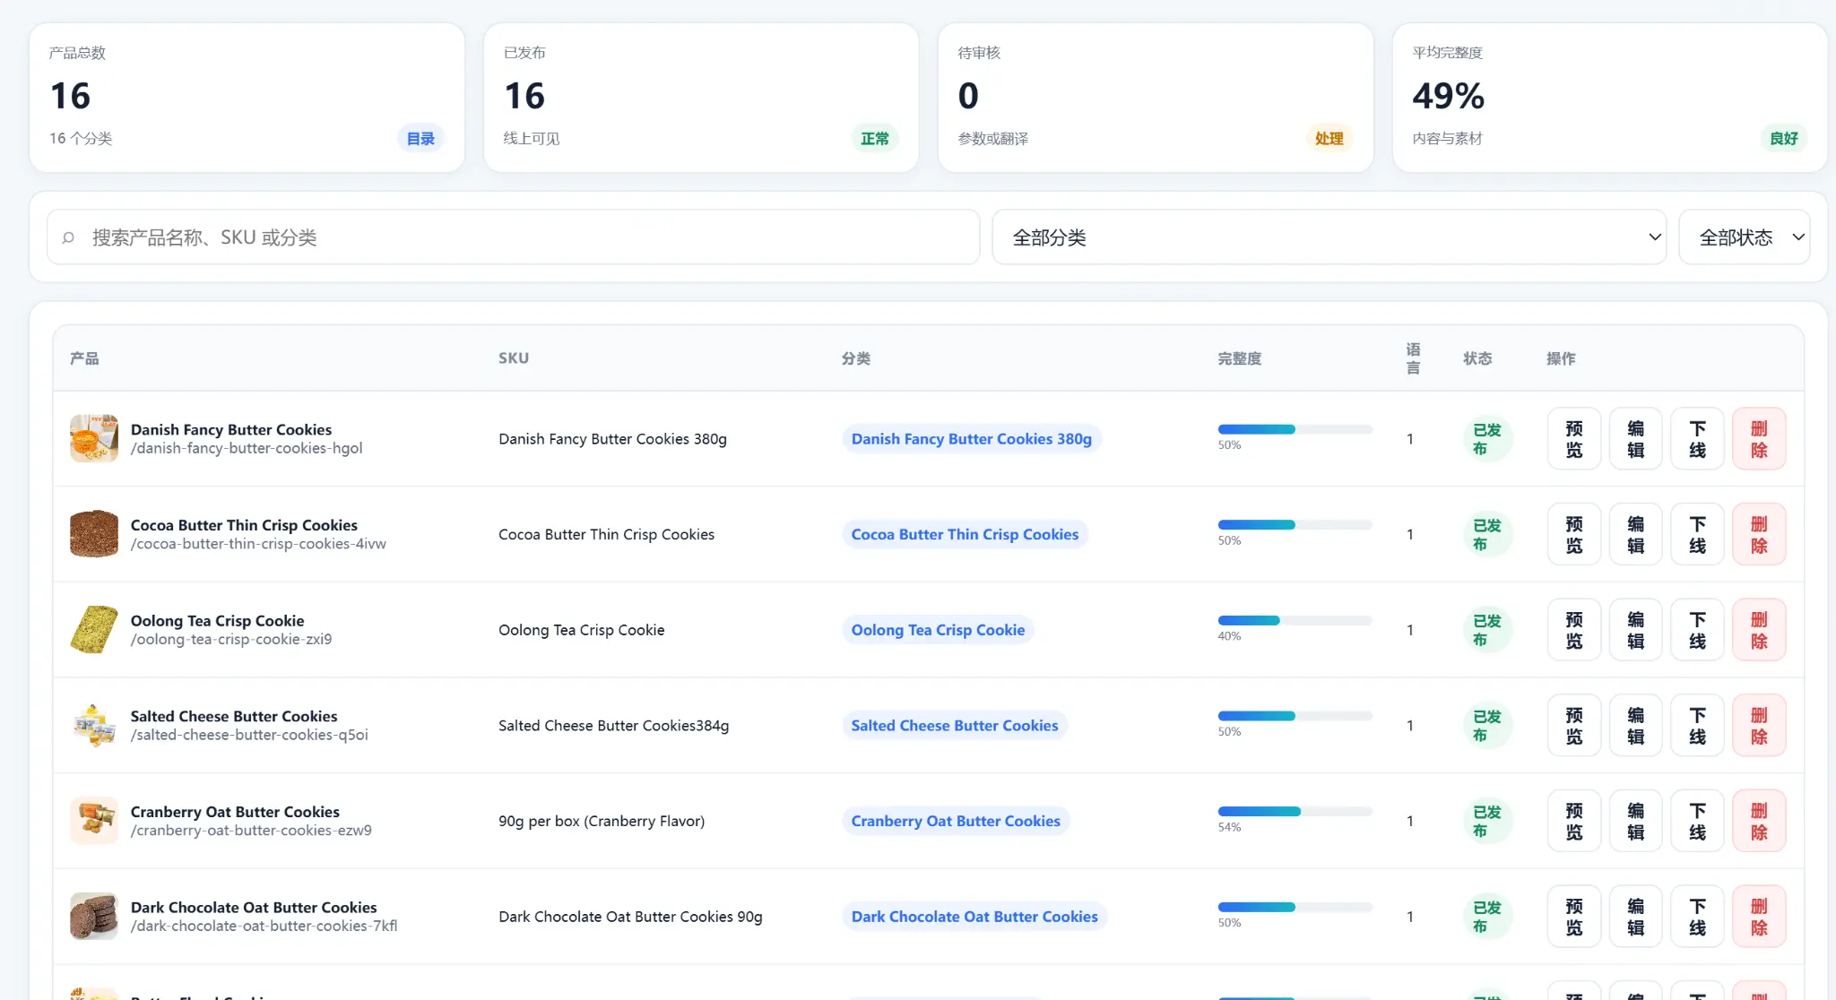
Task: Take Cranberry Oat Butter Cookies offline
Action: pos(1698,822)
